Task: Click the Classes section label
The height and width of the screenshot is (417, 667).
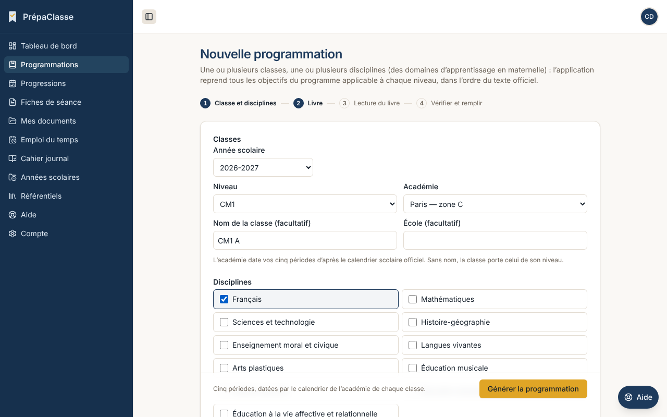Action: pyautogui.click(x=227, y=139)
